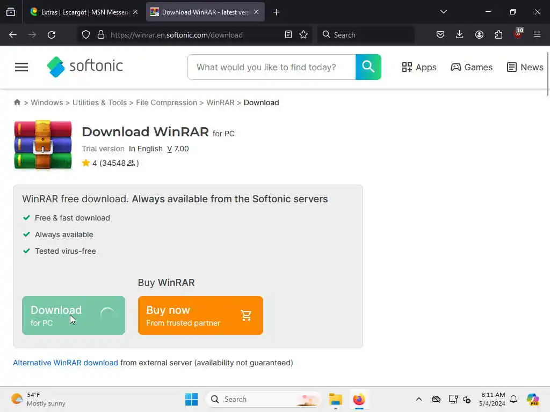Open Windows breadcrumb link
This screenshot has width=550, height=412.
(x=47, y=102)
